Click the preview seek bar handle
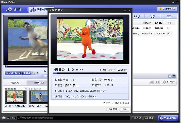This screenshot has width=181, height=123. click(7, 66)
